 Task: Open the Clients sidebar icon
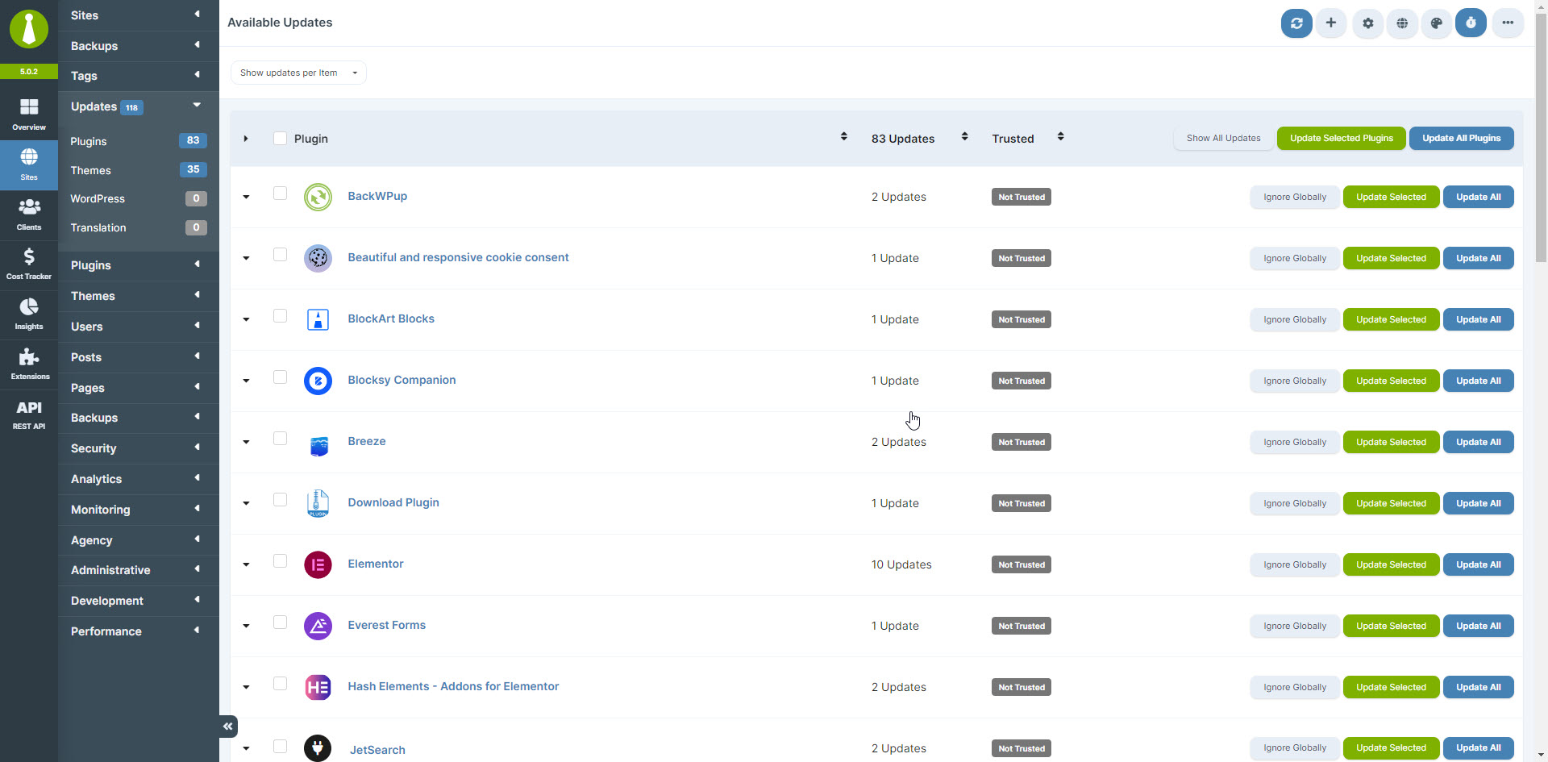[x=29, y=214]
